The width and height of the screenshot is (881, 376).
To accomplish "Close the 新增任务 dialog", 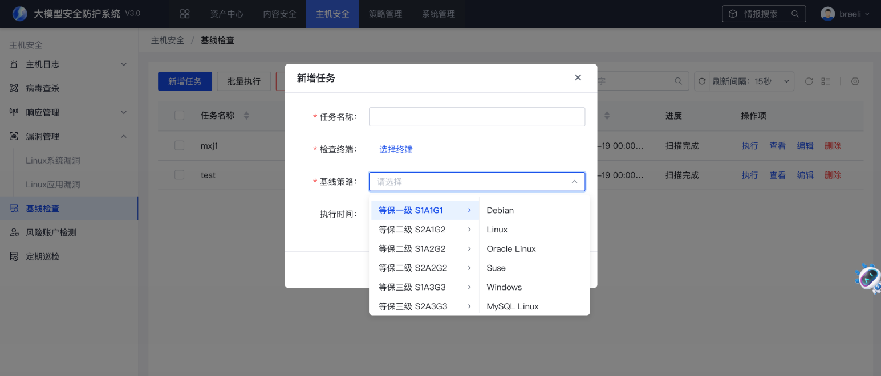I will 578,77.
